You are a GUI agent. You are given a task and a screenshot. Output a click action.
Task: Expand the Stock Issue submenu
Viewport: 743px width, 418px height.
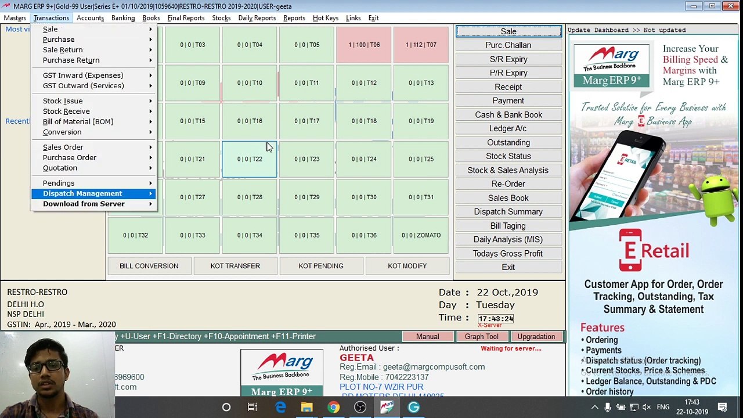(150, 101)
